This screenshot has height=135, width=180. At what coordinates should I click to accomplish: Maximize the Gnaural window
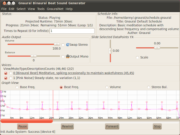click(x=13, y=3)
